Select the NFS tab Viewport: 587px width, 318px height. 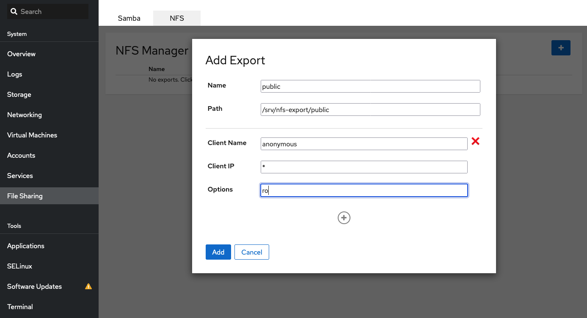[x=177, y=18]
